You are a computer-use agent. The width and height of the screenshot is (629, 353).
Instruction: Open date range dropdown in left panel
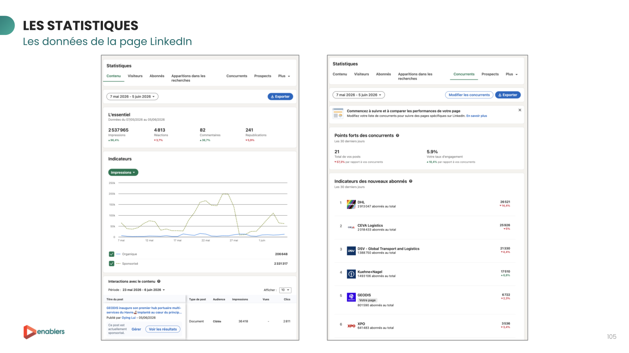tap(132, 96)
